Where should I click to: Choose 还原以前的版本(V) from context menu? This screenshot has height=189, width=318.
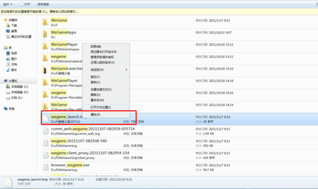106,62
